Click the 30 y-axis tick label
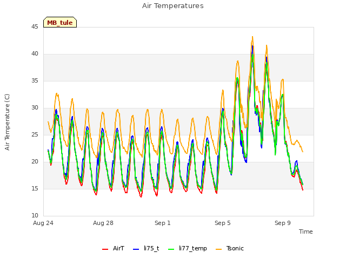This screenshot has height=259, width=346. tap(35, 108)
